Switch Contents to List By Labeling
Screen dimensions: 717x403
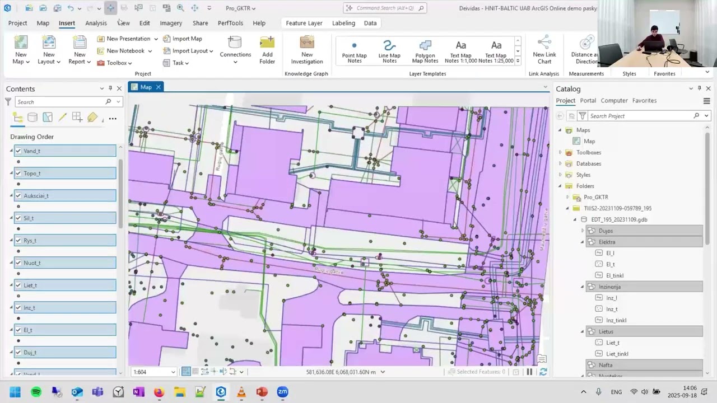pos(92,118)
